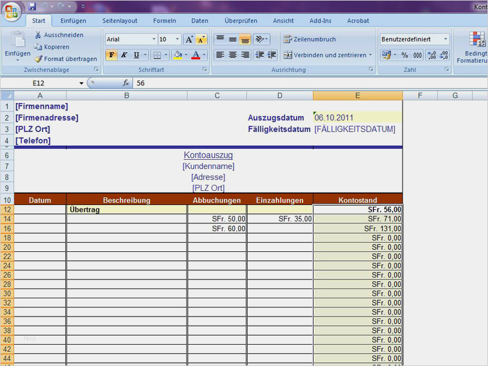Switch to the Einfügen ribbon tab
The image size is (488, 366).
73,20
